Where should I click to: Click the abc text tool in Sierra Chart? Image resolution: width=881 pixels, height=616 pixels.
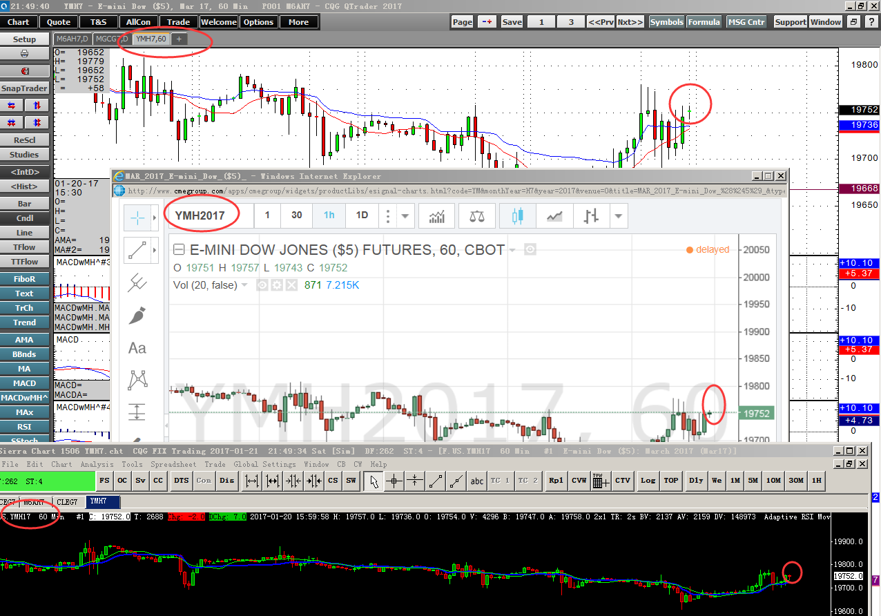(477, 481)
